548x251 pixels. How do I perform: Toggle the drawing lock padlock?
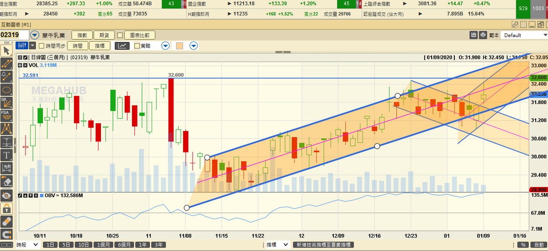(x=6, y=209)
